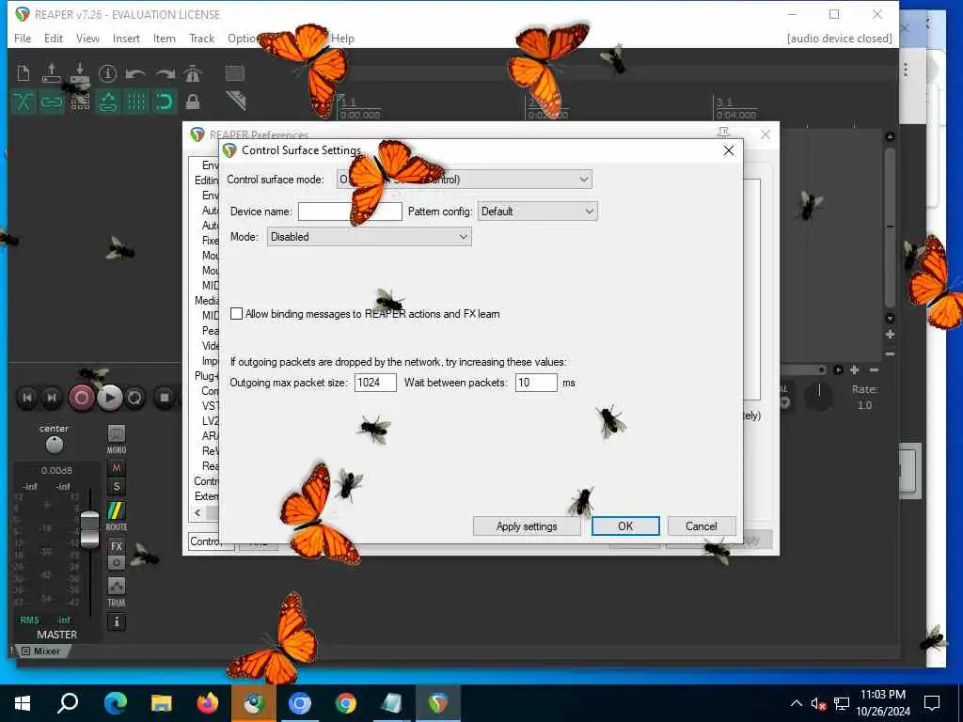The width and height of the screenshot is (963, 722).
Task: Click master track info i icon
Action: point(116,621)
